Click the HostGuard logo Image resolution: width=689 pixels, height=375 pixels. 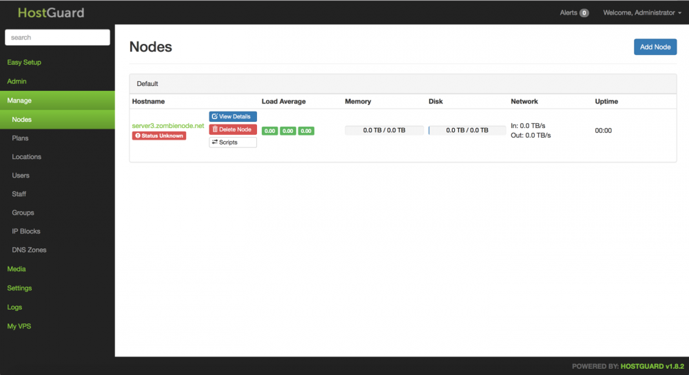click(x=51, y=12)
